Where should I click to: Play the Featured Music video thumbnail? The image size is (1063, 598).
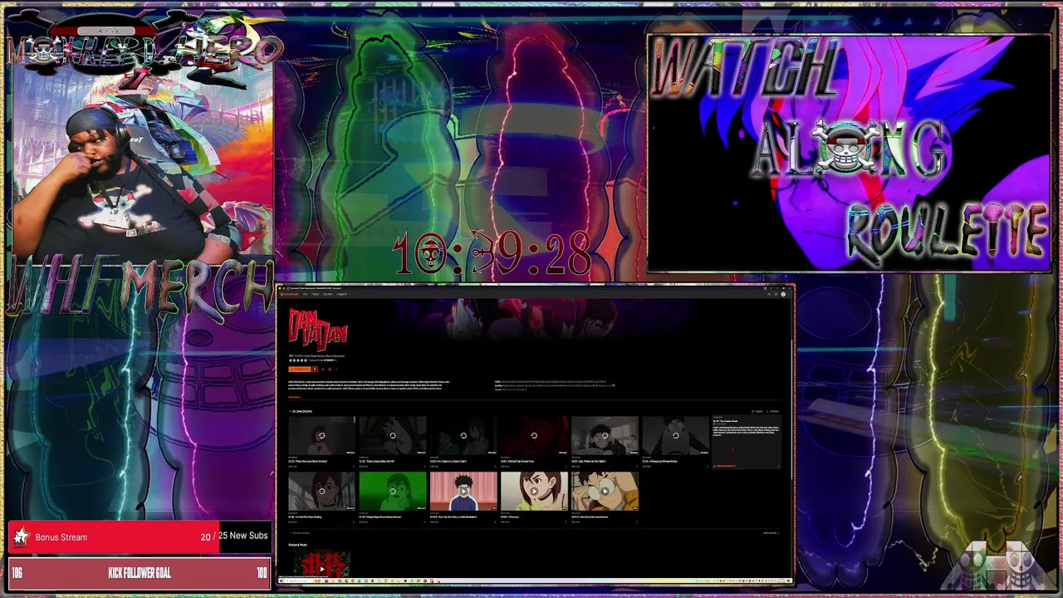[322, 564]
